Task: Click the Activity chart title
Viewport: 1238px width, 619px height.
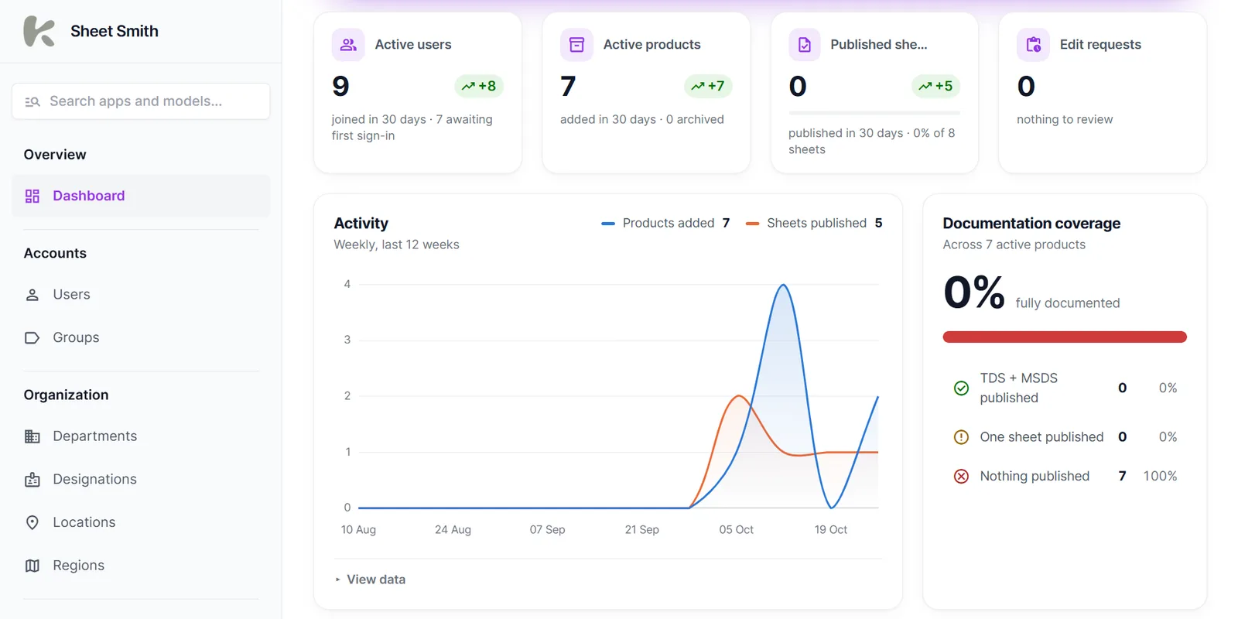Action: [361, 224]
